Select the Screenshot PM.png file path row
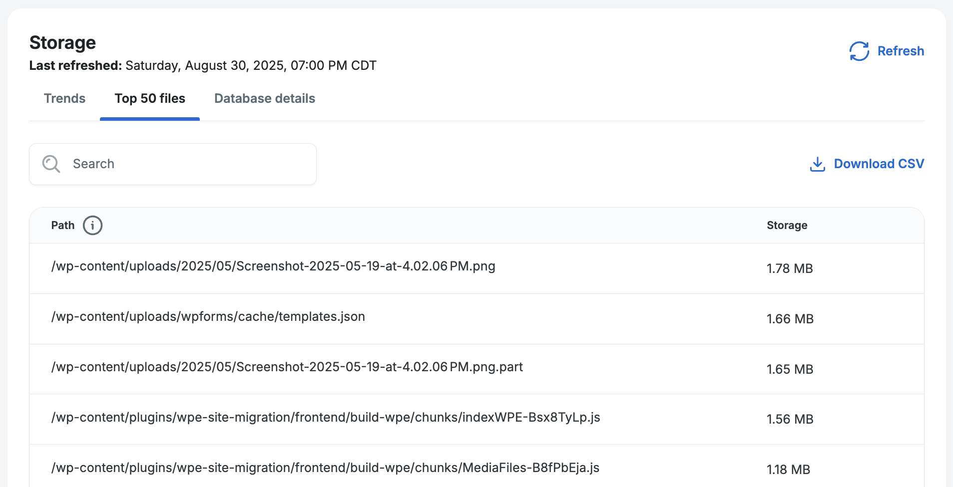 [x=273, y=266]
